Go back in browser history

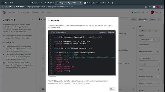[x=3, y=7]
